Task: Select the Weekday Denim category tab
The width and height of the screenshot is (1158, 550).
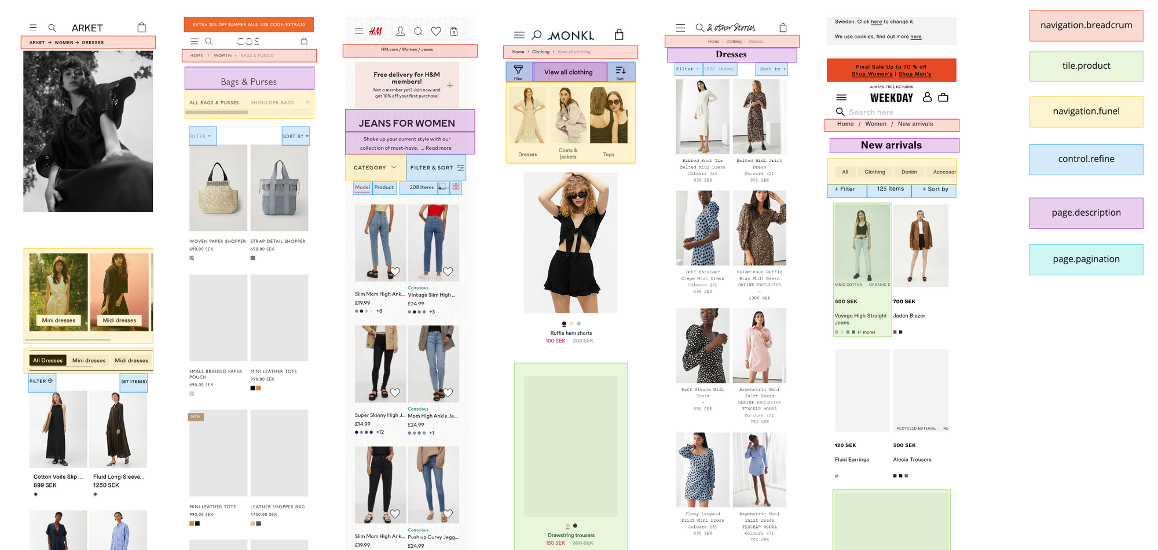Action: [x=909, y=172]
